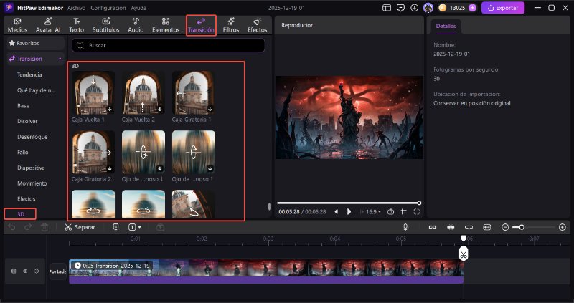Viewport: 574px width, 303px height.
Task: Click the undo arrow in timeline toolbar
Action: (x=11, y=227)
